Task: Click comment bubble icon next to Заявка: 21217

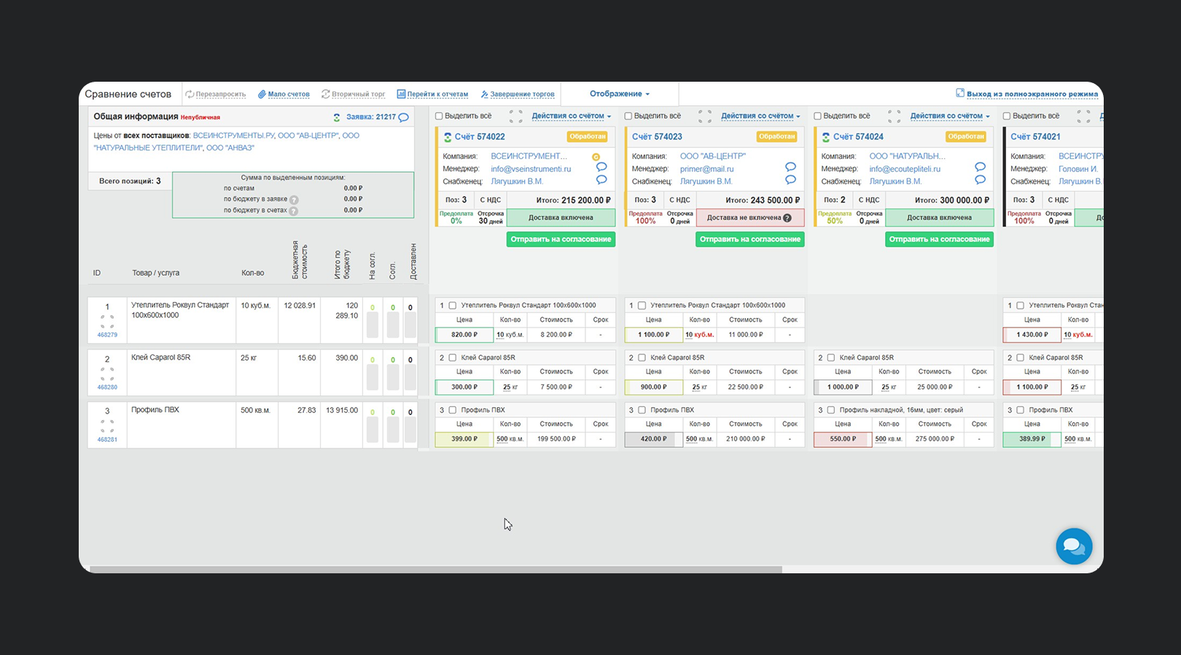Action: (404, 117)
